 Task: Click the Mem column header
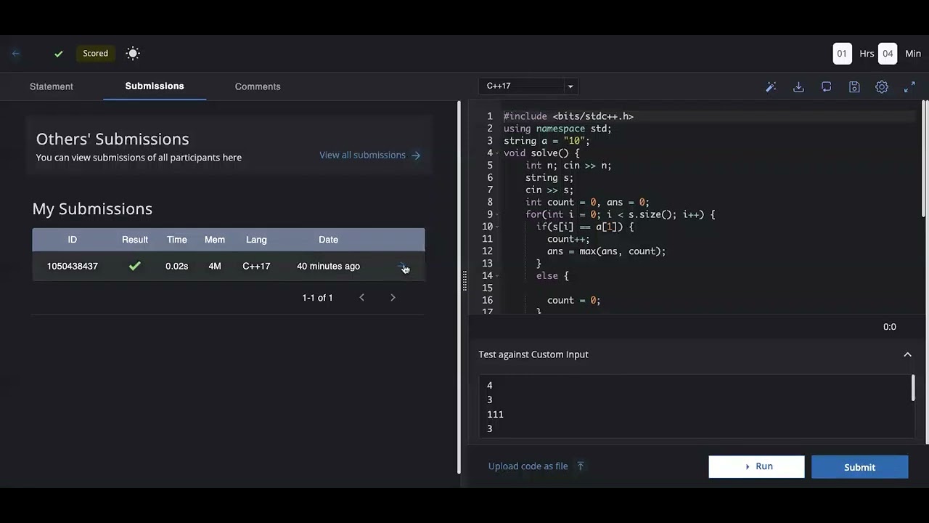pos(215,240)
